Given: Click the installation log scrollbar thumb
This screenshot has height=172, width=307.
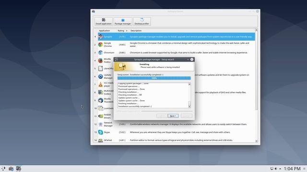Looking at the screenshot, I should coord(189,103).
